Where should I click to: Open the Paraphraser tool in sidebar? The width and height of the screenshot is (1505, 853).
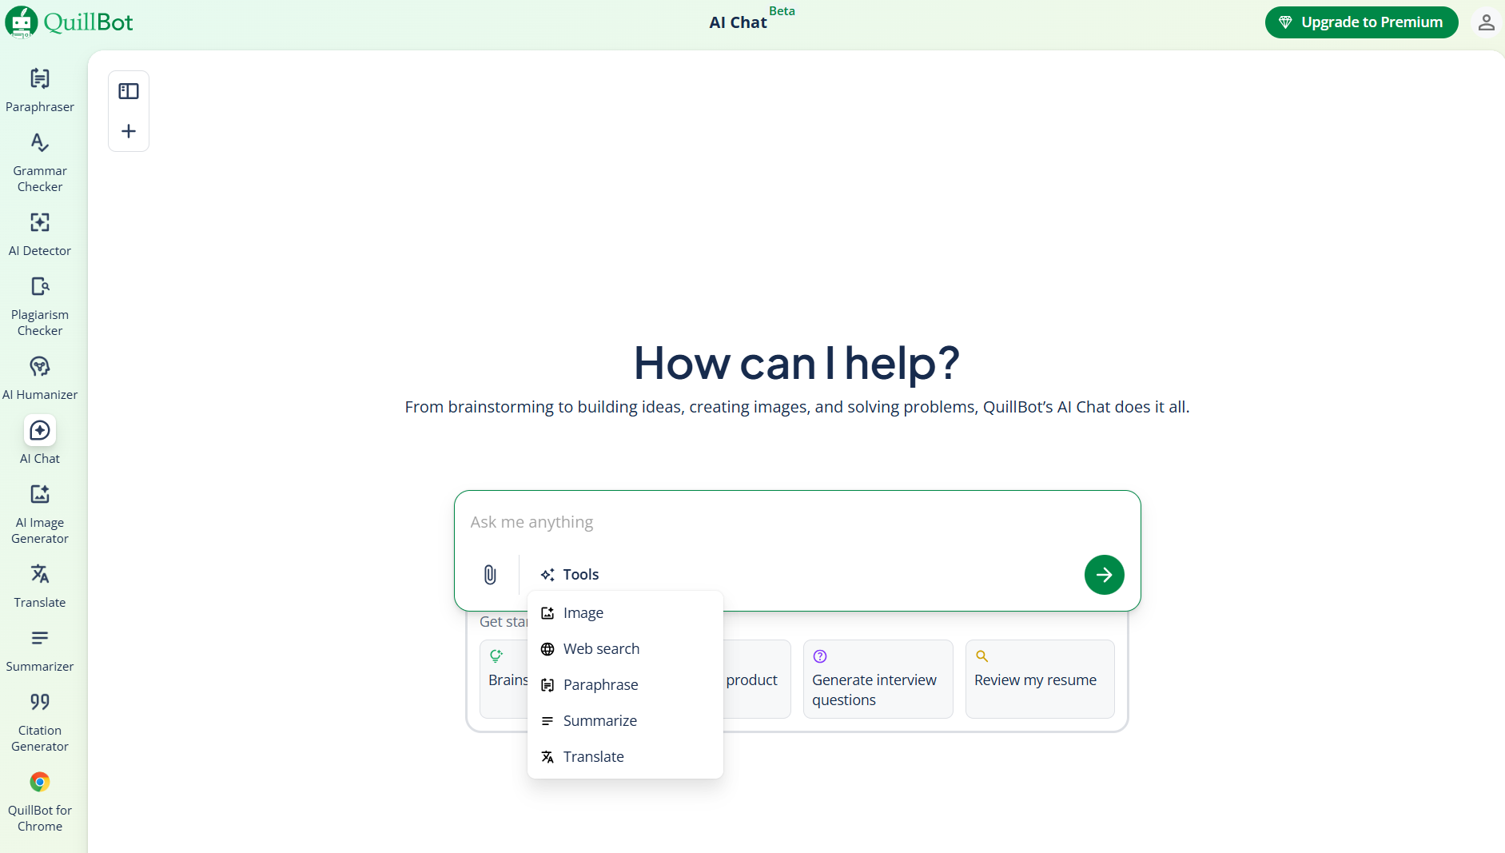(x=39, y=90)
